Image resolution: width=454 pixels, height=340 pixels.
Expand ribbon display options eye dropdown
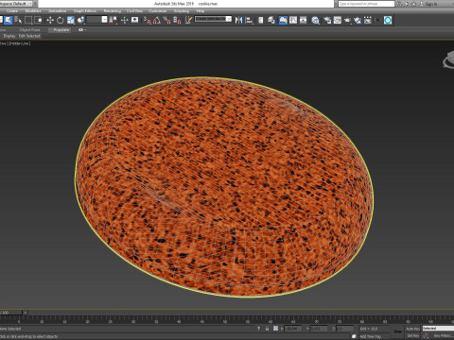82,30
